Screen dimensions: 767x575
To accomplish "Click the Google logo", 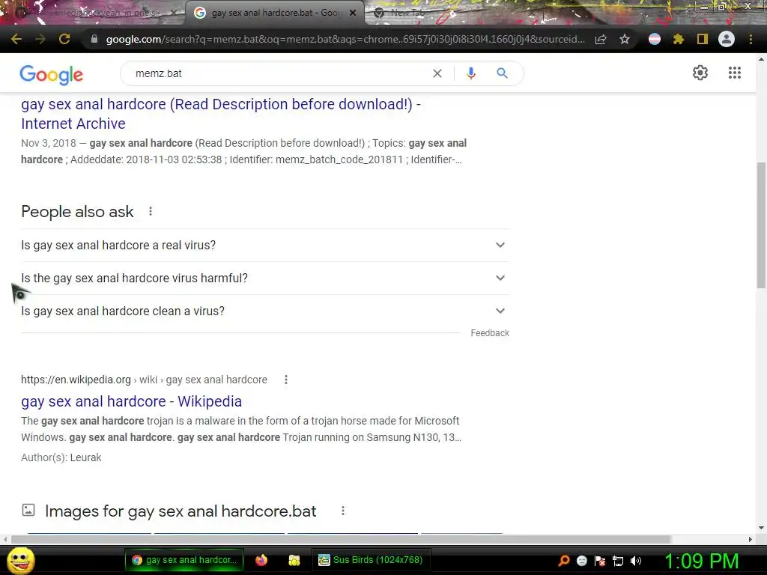I will point(52,74).
